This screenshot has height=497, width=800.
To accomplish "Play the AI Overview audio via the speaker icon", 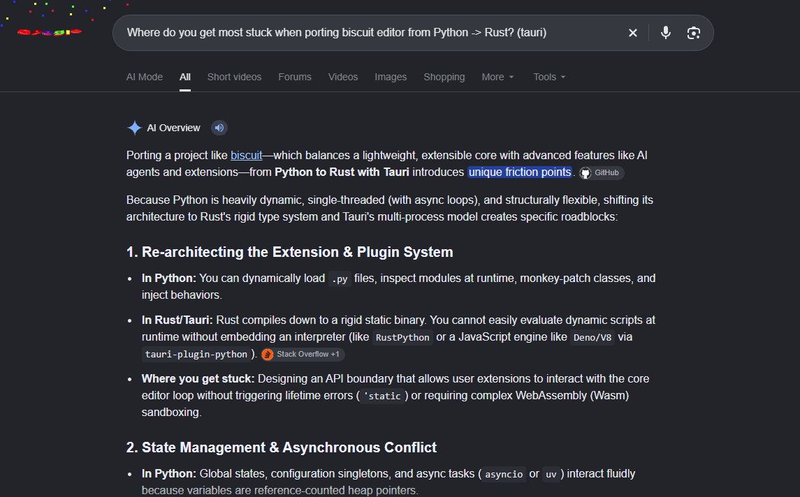I will (219, 128).
